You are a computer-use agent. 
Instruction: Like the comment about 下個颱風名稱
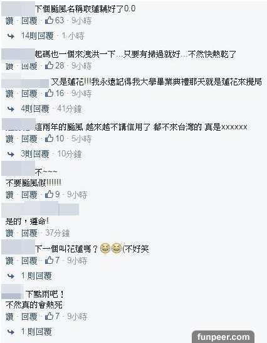point(9,21)
